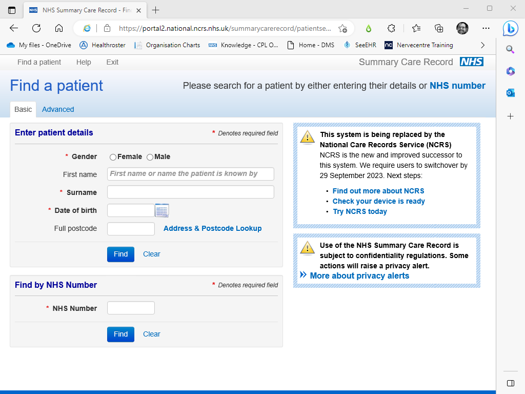525x394 pixels.
Task: Click the Full postcode input field
Action: (x=131, y=228)
